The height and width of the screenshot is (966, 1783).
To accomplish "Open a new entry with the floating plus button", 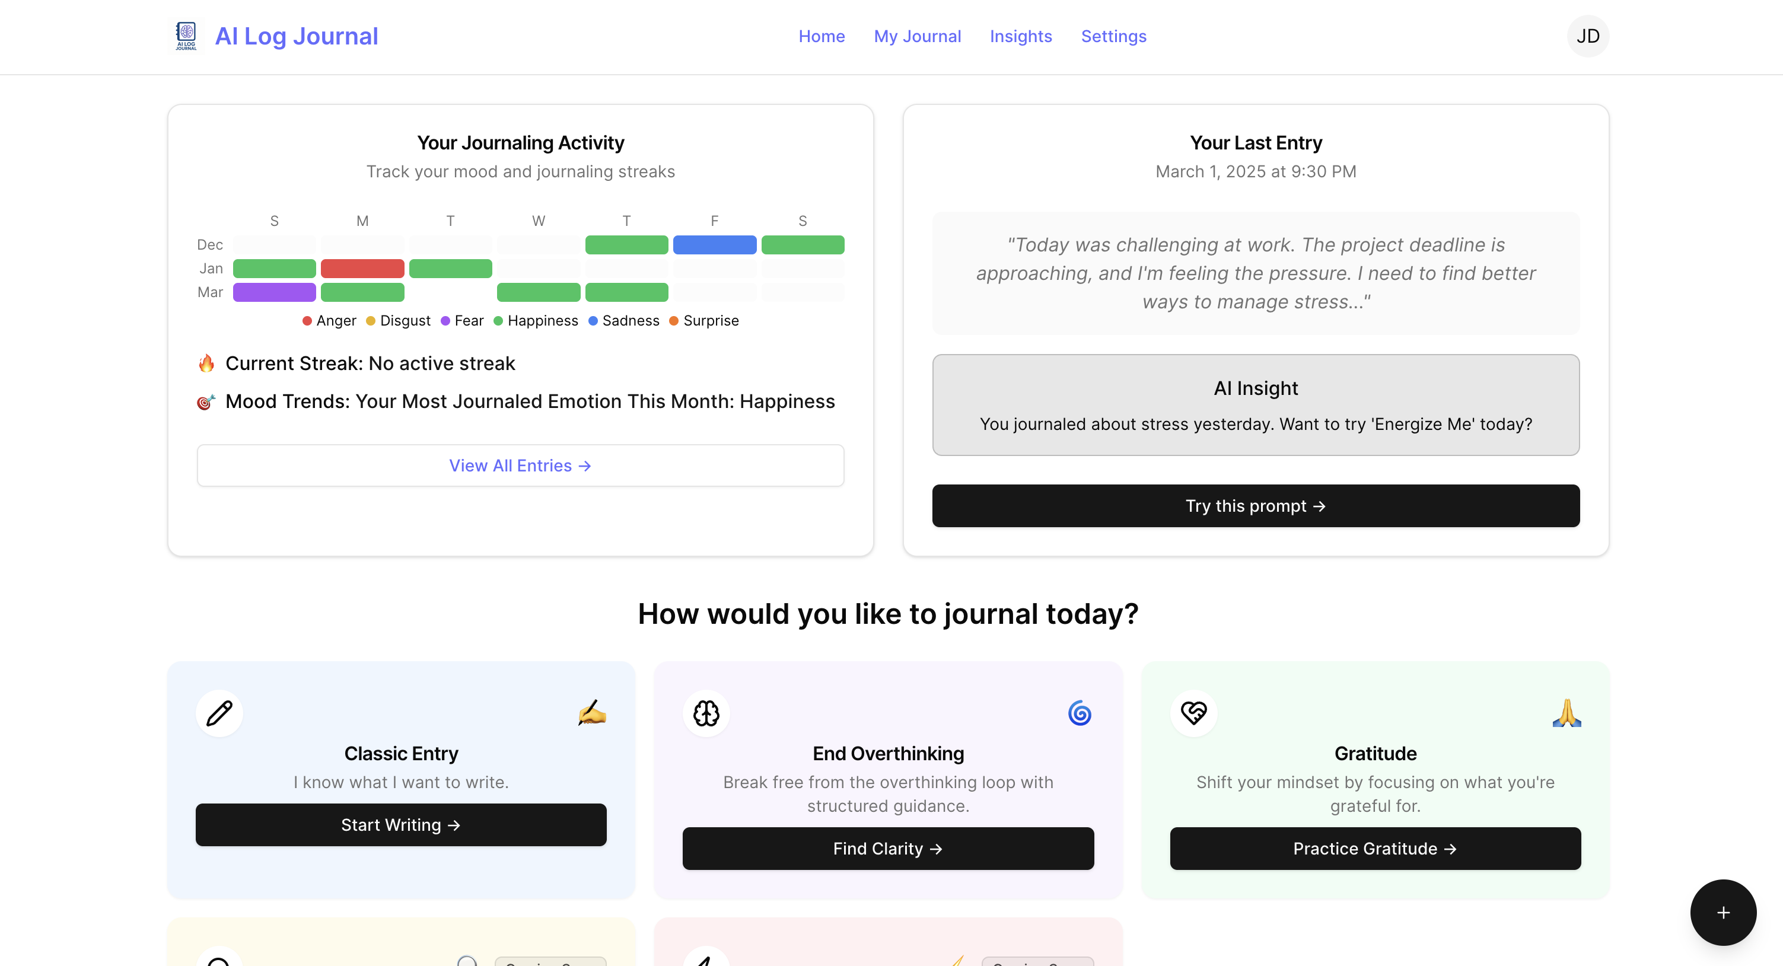I will pos(1722,912).
